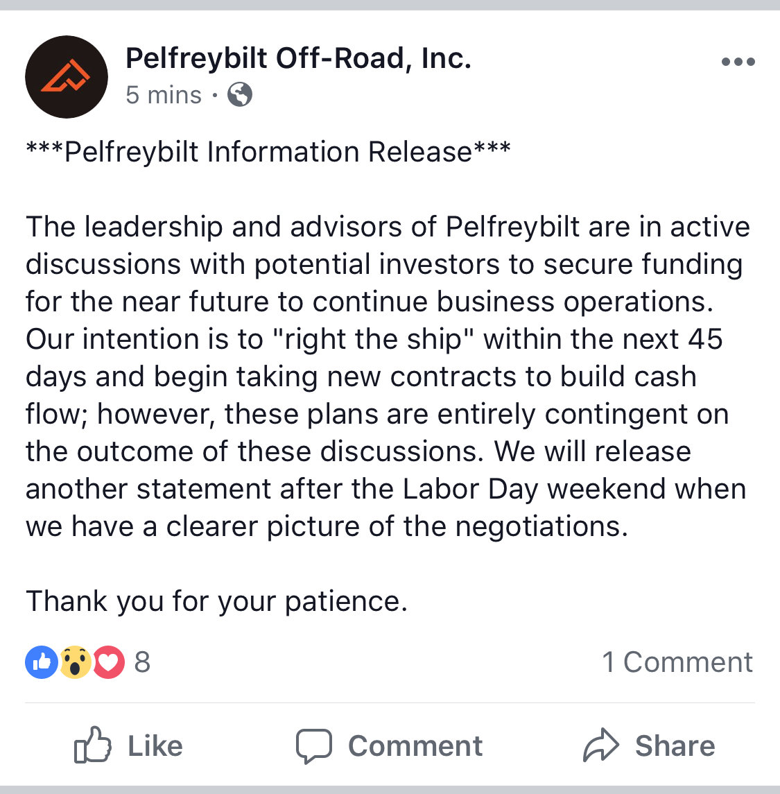Click the 'Labor Day weekend' sentence in post

tap(386, 489)
